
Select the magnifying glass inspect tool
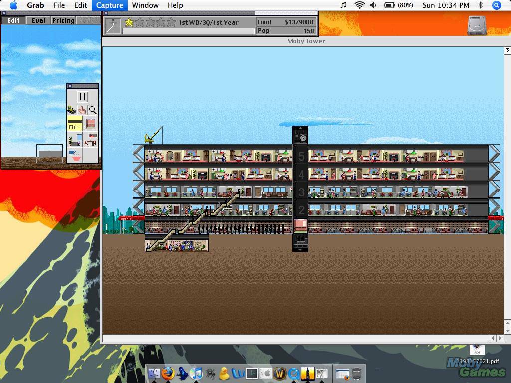(x=93, y=110)
